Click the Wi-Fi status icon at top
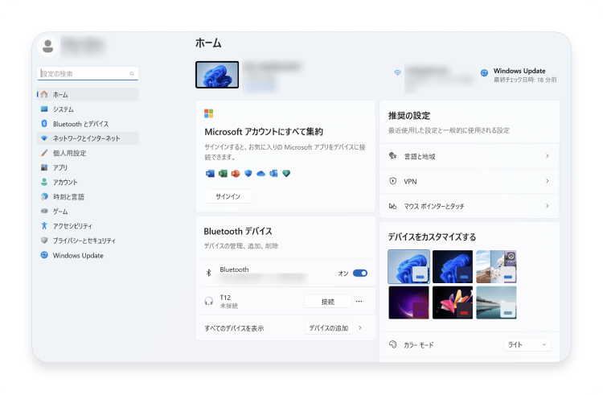This screenshot has height=395, width=603. 397,72
